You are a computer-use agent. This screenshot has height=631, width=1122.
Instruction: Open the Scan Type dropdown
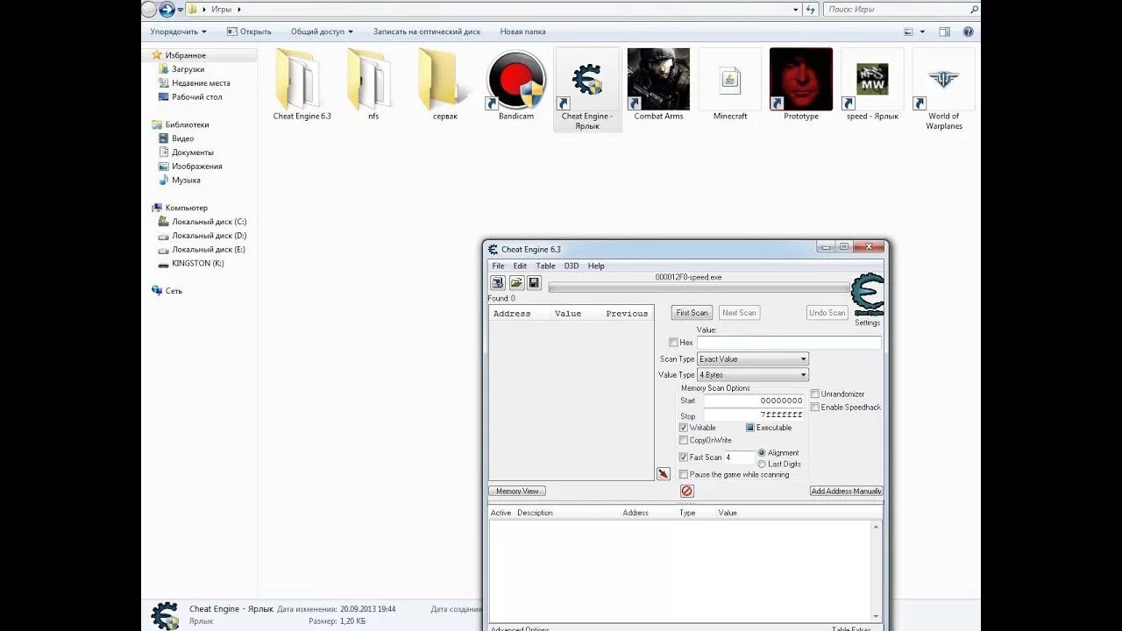coord(751,358)
